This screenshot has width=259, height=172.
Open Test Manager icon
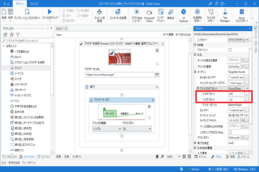click(x=225, y=12)
